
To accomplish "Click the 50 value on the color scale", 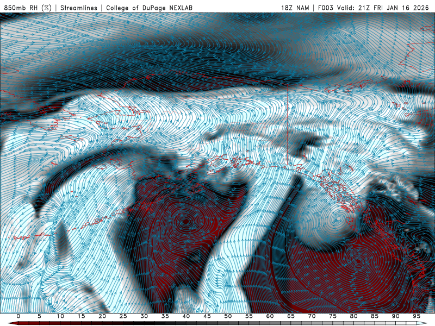I will coord(228,316).
